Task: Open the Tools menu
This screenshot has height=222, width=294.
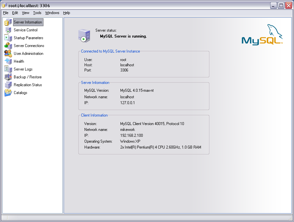Action: (37, 13)
